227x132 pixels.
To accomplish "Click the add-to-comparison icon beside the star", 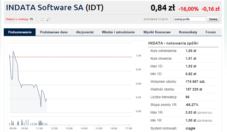I will coord(49,19).
